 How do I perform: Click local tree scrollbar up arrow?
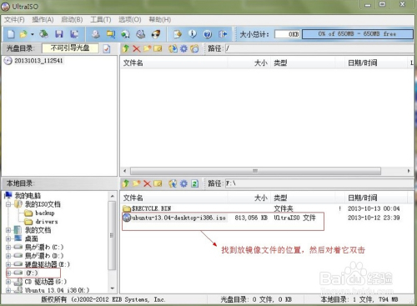tap(112, 196)
